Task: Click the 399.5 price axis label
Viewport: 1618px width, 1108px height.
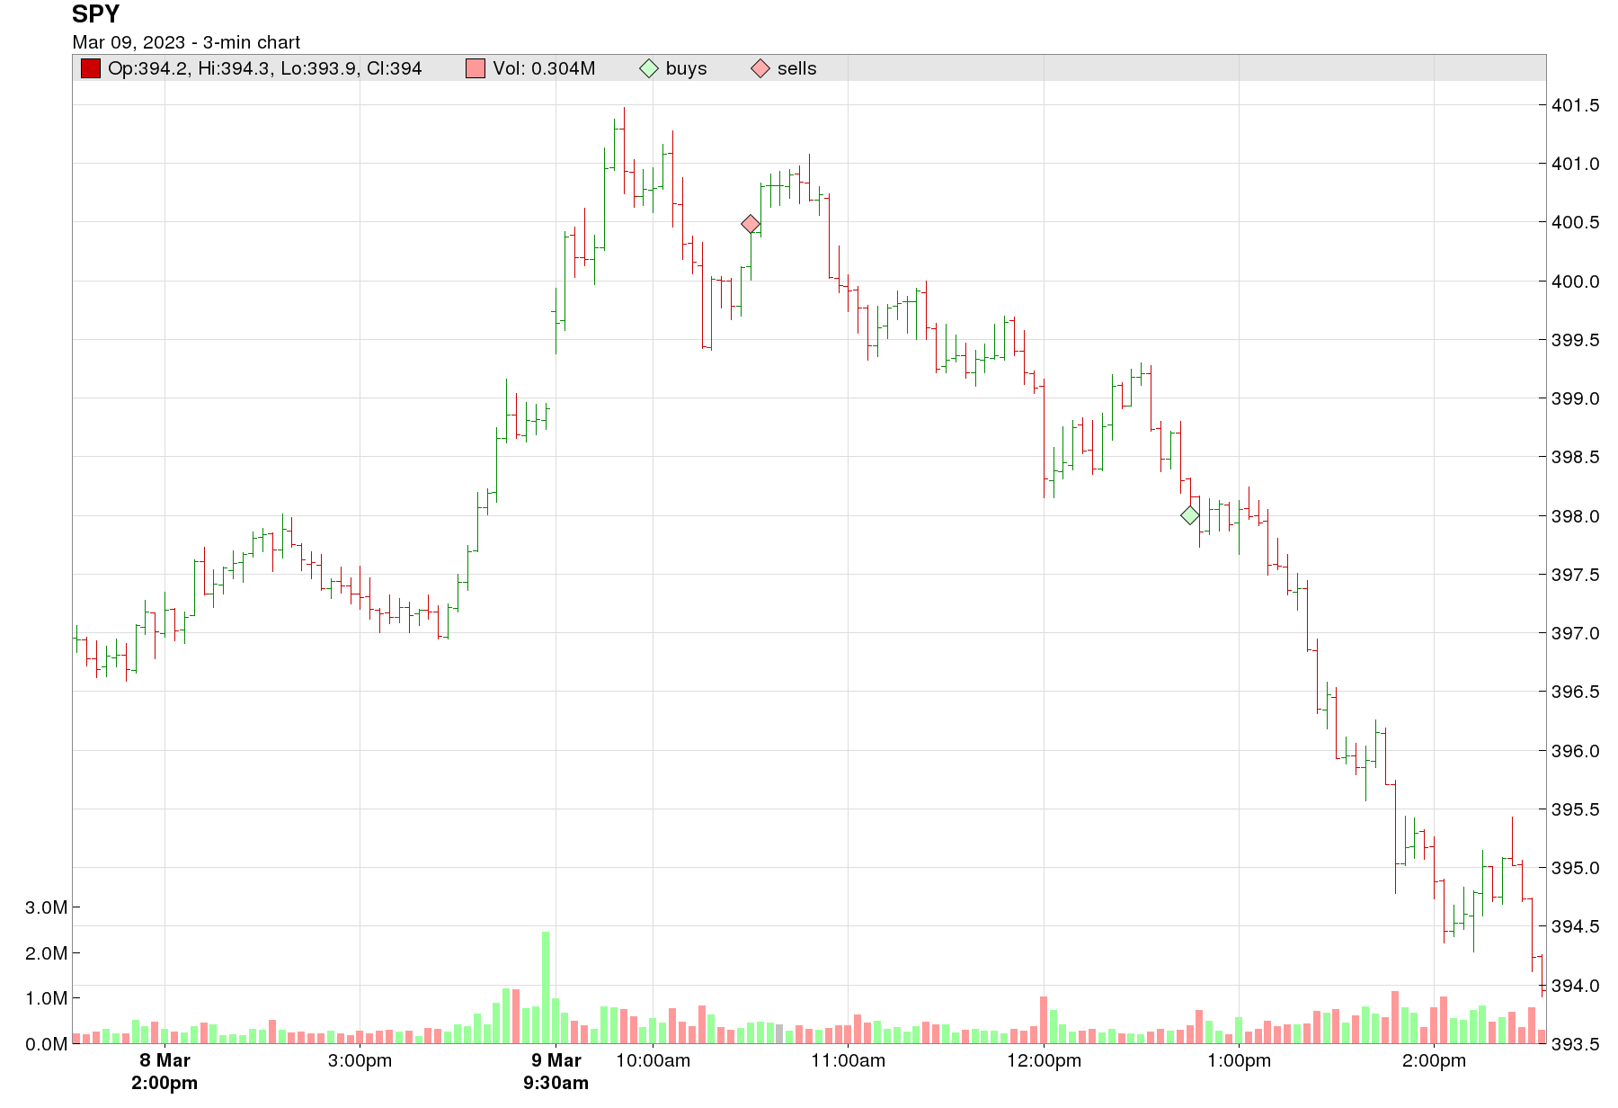Action: pos(1576,340)
